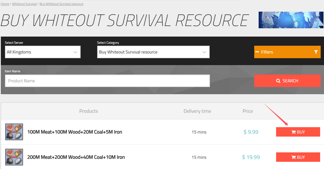
Task: Click the Products column header
Action: pyautogui.click(x=89, y=111)
